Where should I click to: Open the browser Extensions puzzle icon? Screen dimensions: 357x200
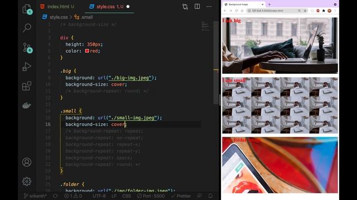coord(324,11)
